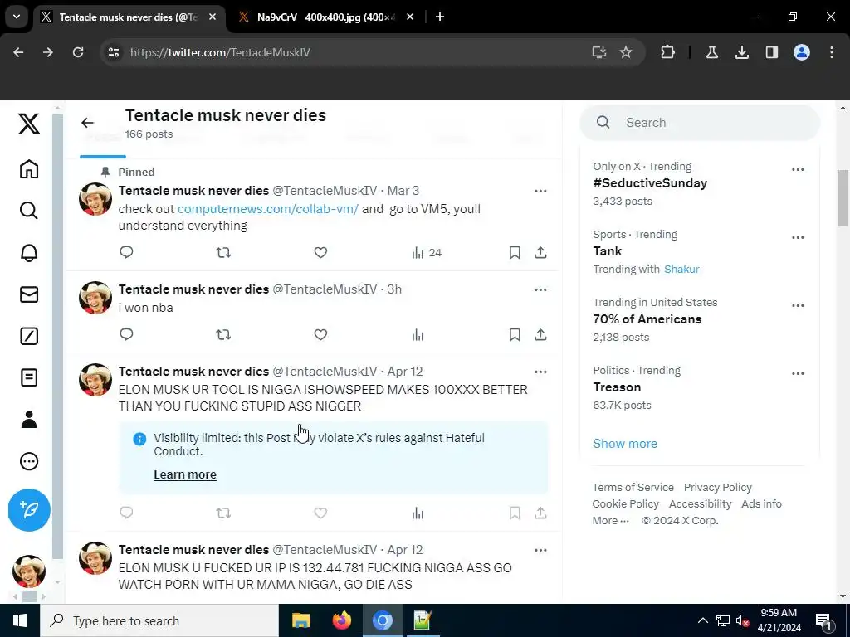Viewport: 850px width, 637px height.
Task: Reply to the 'i won nba' post
Action: [126, 334]
